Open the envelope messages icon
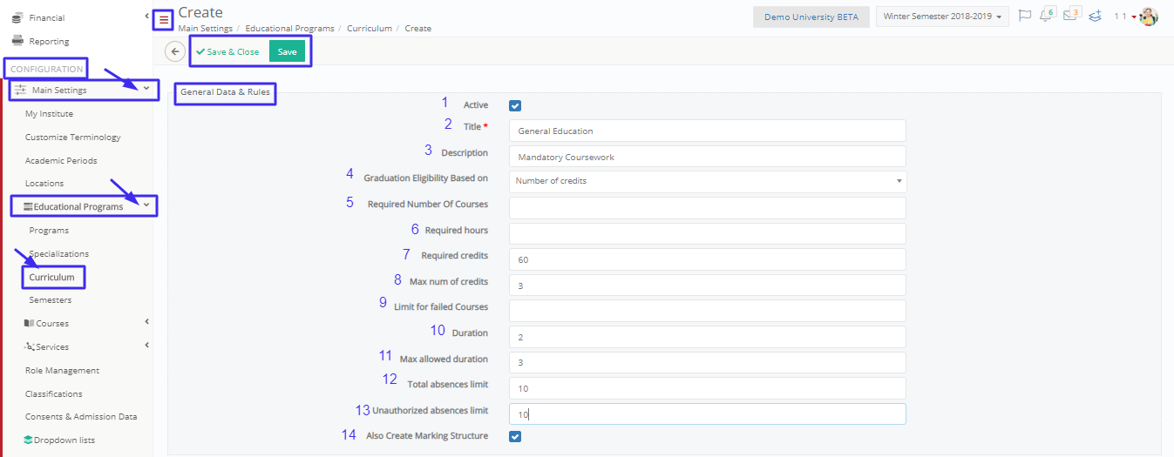1174x457 pixels. click(1071, 16)
